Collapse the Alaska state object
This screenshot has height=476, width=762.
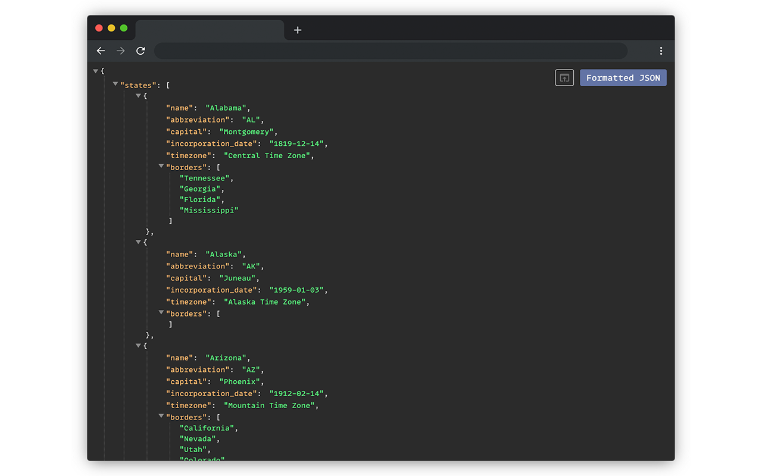[x=138, y=240]
